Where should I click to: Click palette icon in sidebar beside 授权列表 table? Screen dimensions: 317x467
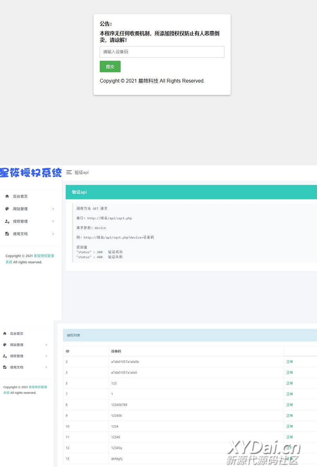tap(5, 345)
